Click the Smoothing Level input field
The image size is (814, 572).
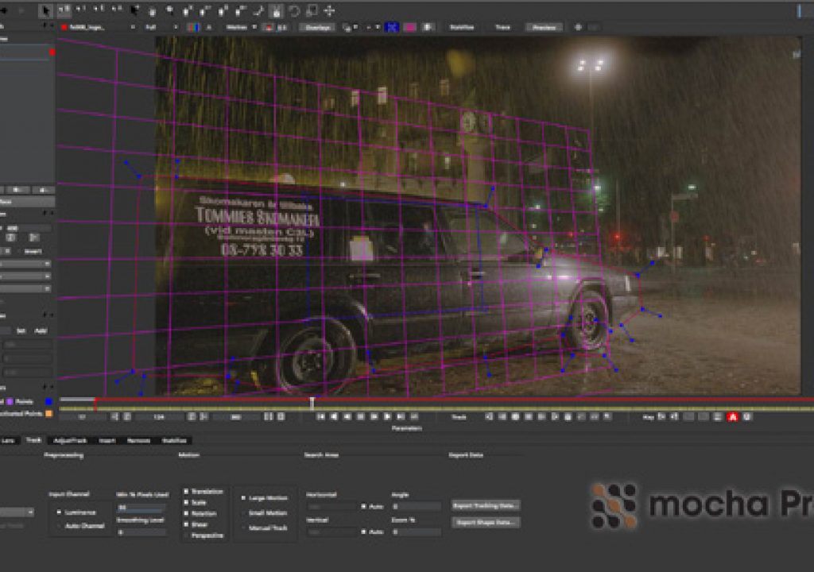tap(141, 532)
